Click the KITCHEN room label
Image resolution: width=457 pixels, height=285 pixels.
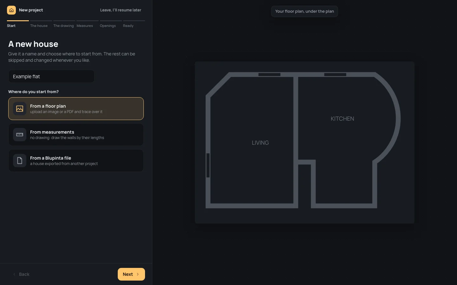pyautogui.click(x=342, y=119)
